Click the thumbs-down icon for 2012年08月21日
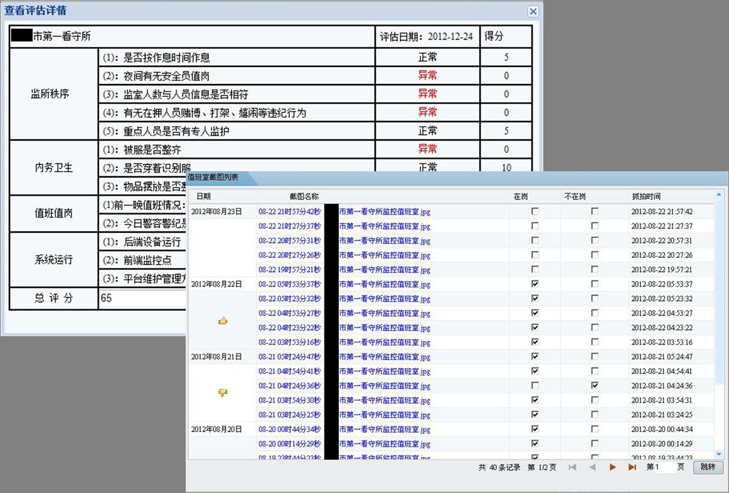 (223, 393)
